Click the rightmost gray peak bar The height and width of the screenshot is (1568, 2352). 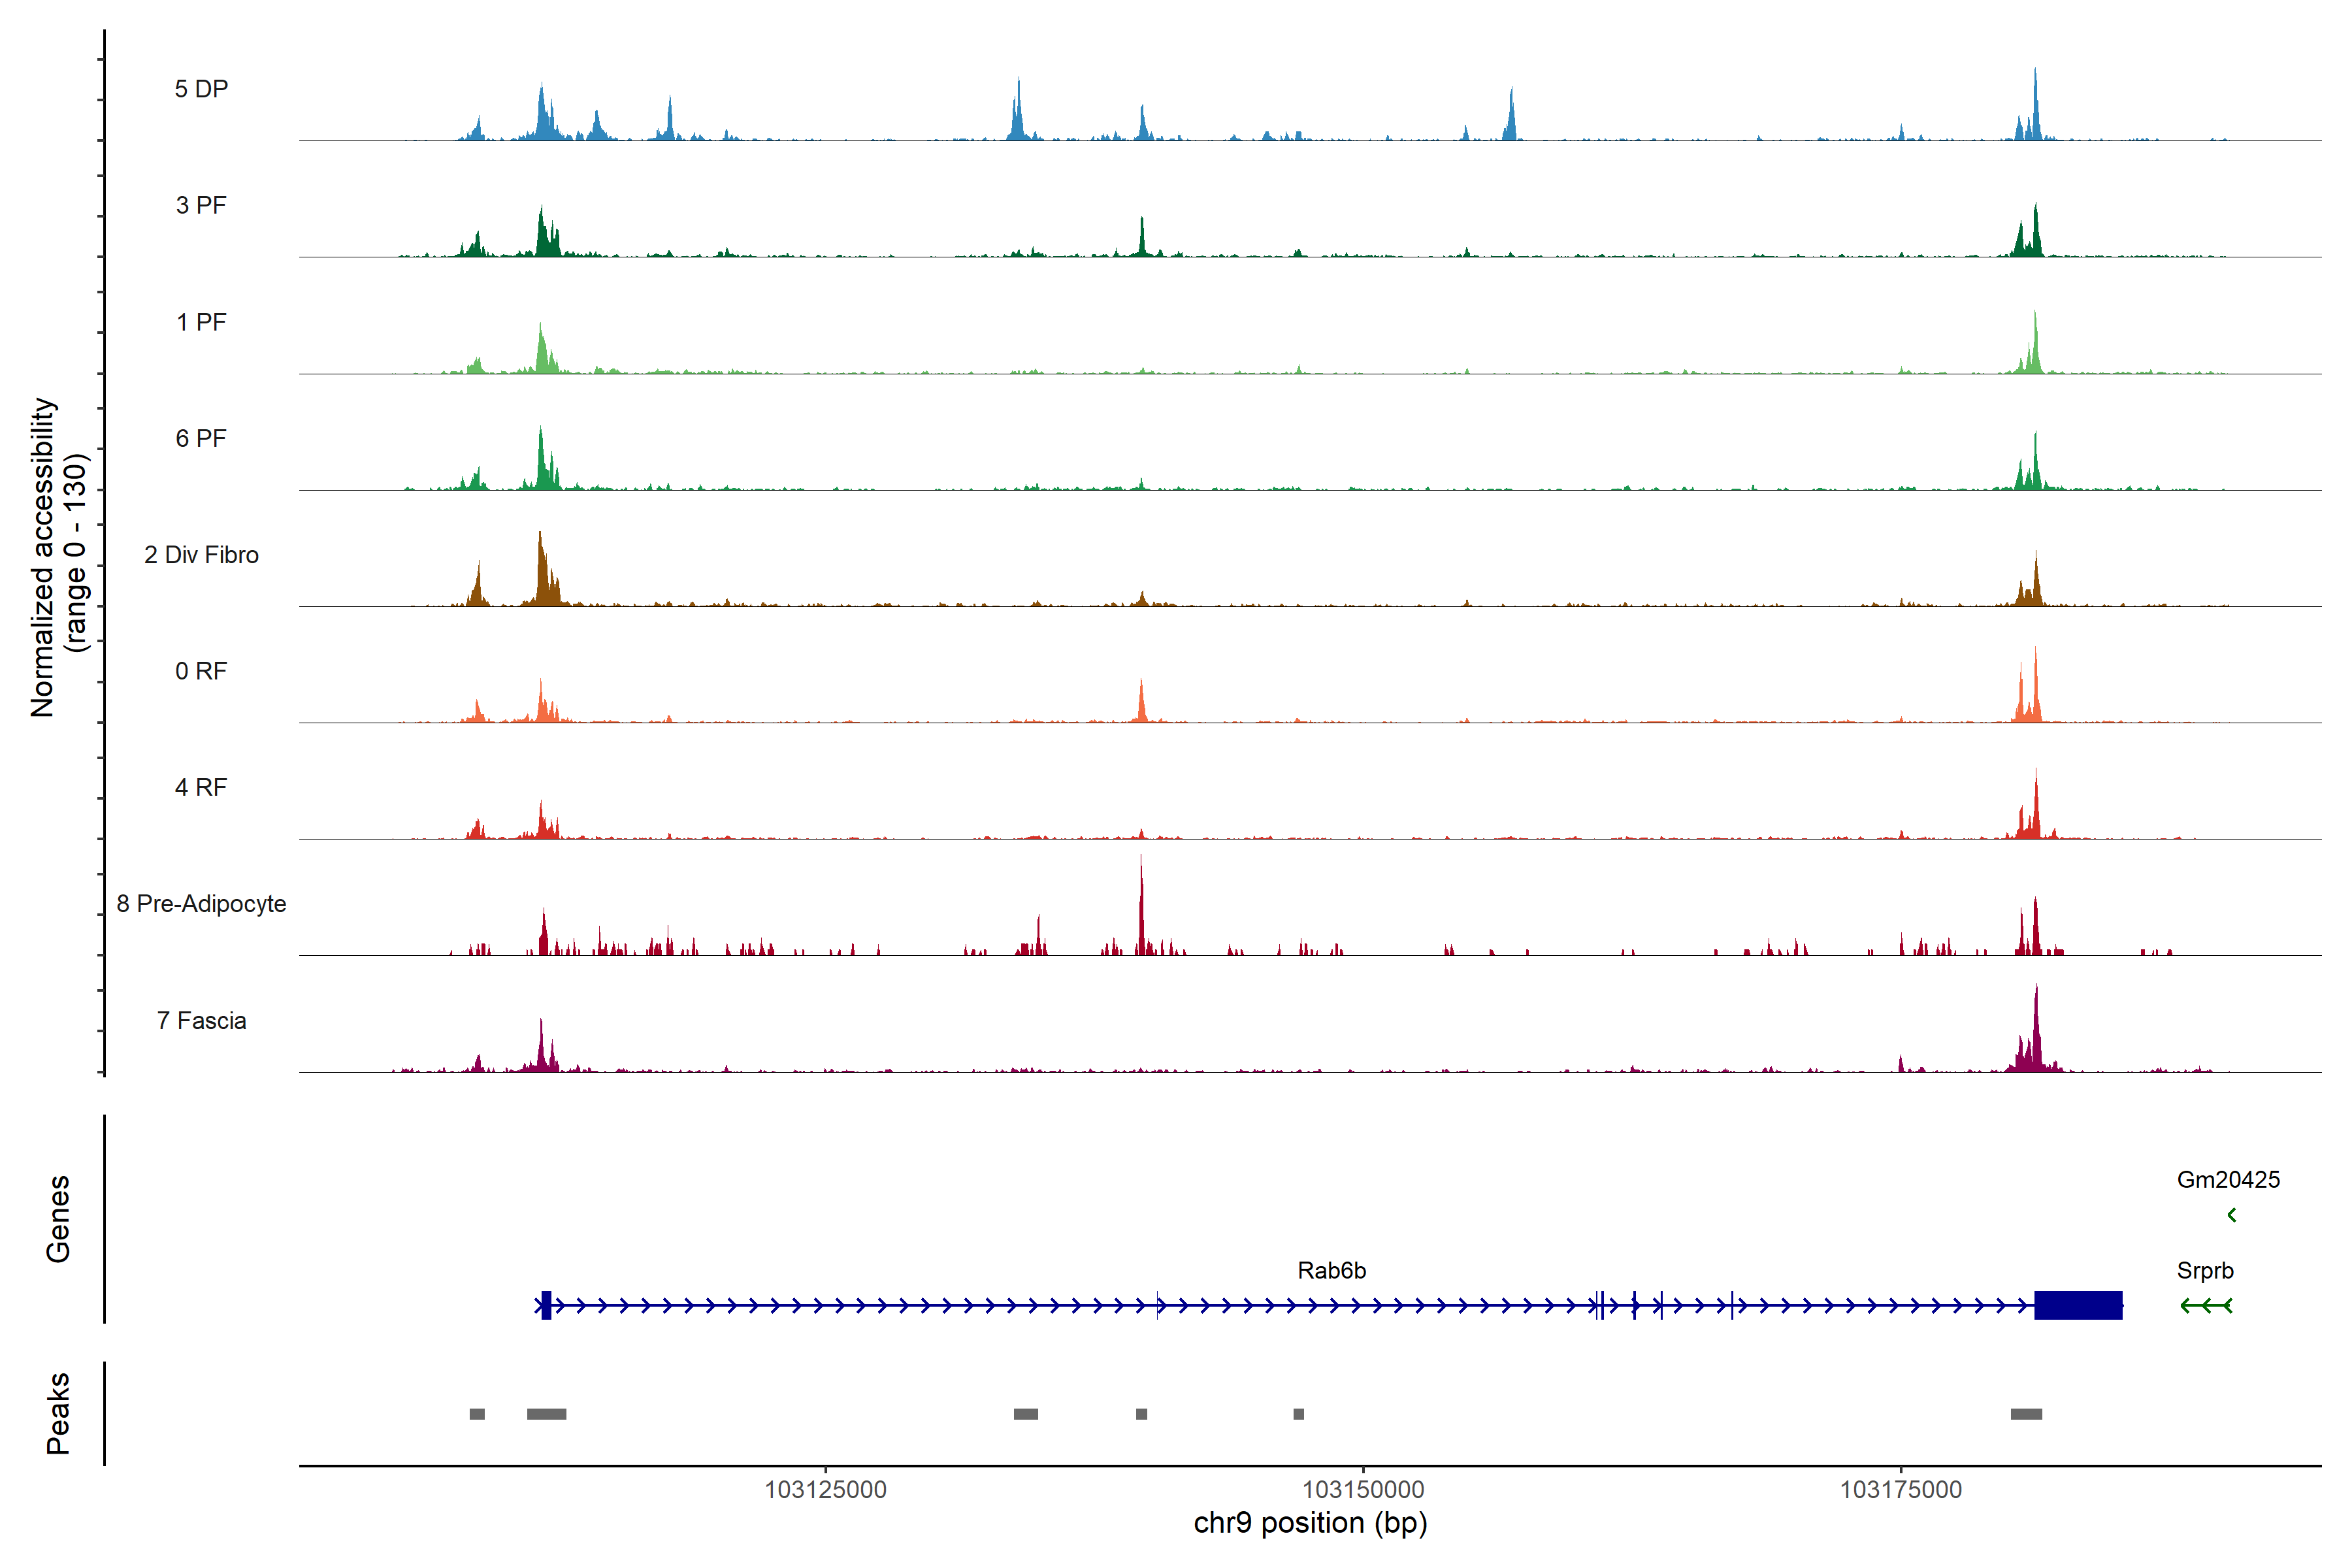click(x=2026, y=1414)
